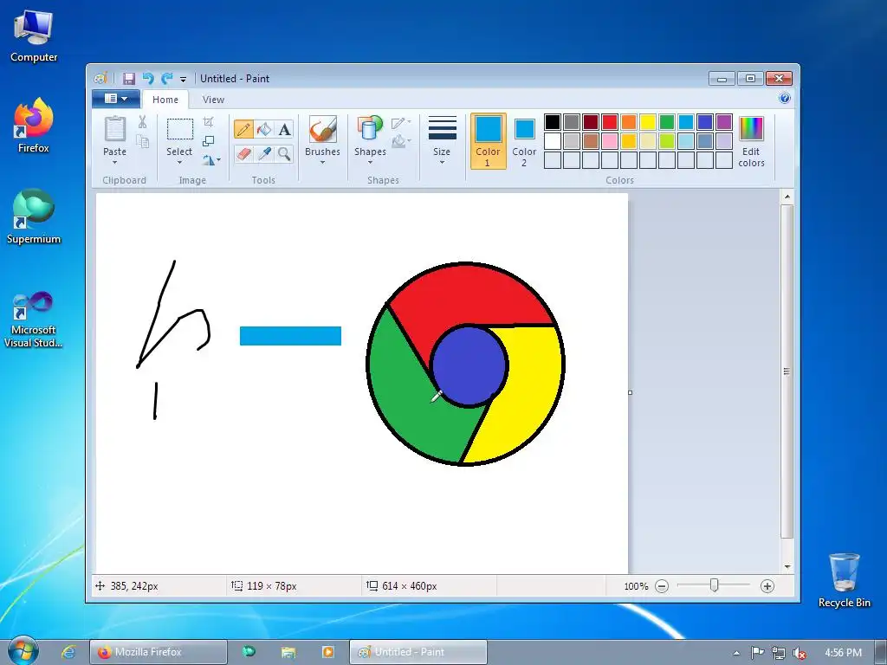Open the Size line thickness dropdown

click(x=442, y=141)
